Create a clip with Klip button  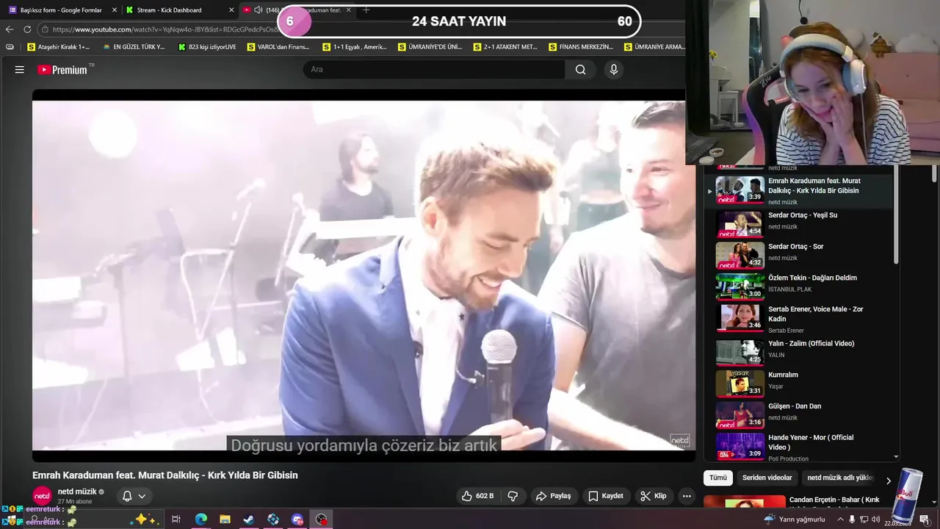pyautogui.click(x=653, y=496)
